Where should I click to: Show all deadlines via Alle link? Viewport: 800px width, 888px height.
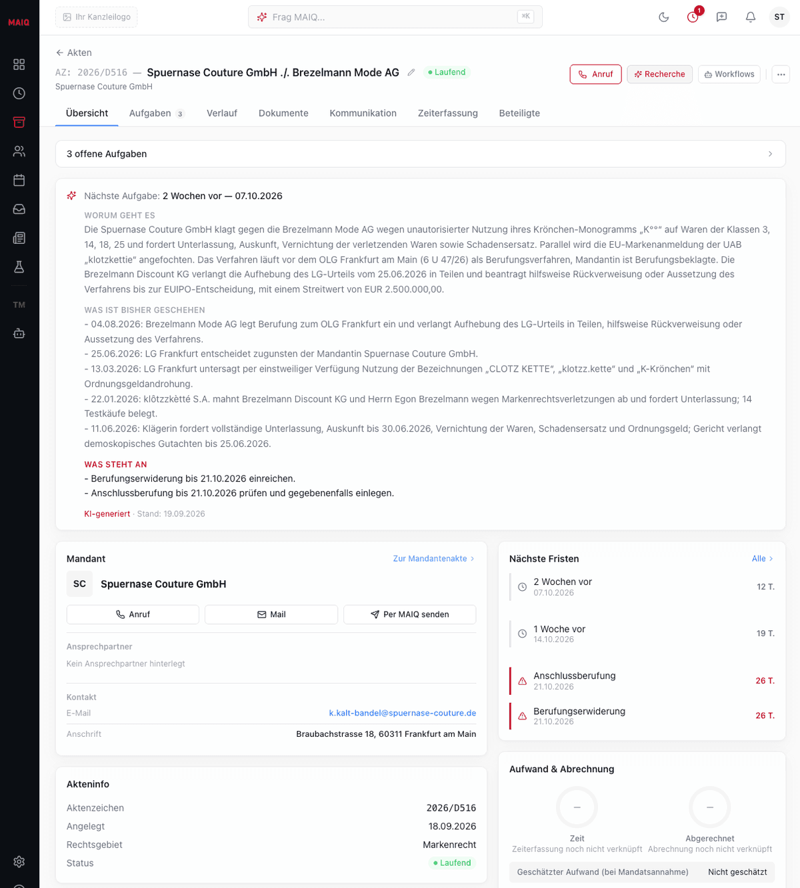click(x=763, y=559)
